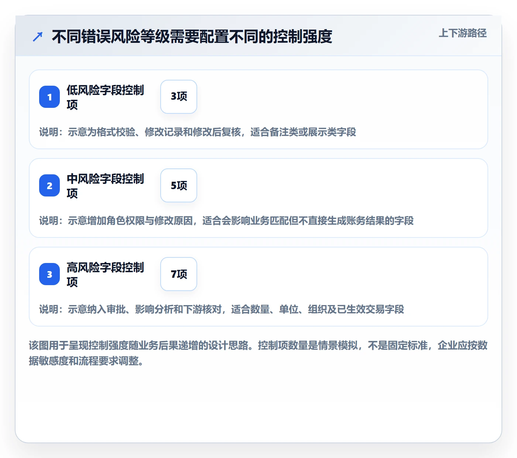Viewport: 517px width, 458px height.
Task: Click the number 2 badge
Action: pos(49,185)
